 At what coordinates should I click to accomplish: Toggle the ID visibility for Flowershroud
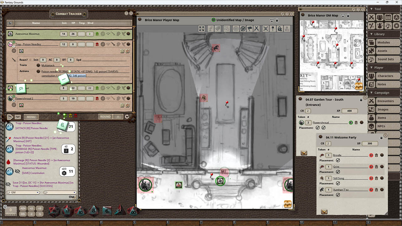click(x=351, y=123)
